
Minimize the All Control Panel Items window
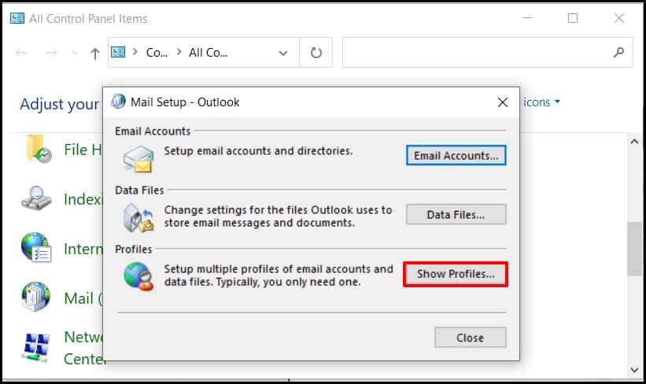[x=527, y=18]
